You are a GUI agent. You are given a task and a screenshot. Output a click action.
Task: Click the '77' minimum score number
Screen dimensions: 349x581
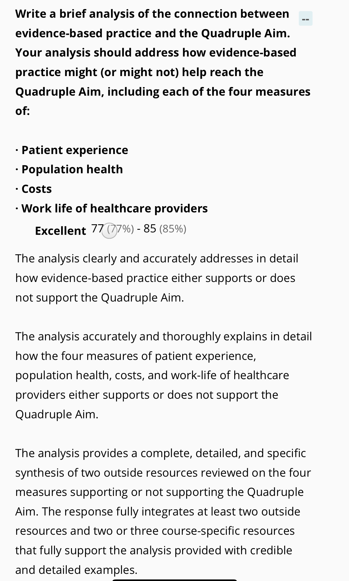point(97,229)
